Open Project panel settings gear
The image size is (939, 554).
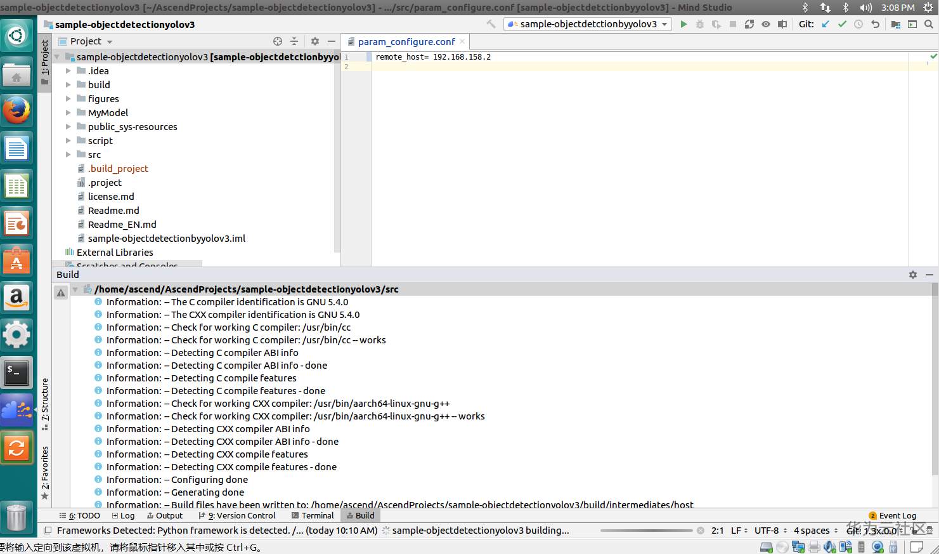pyautogui.click(x=315, y=41)
